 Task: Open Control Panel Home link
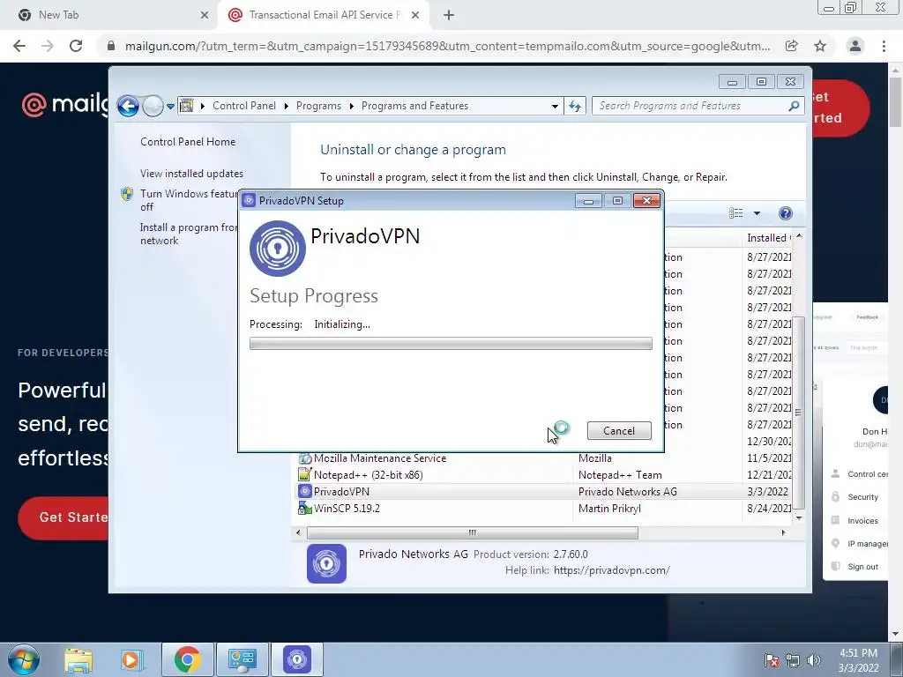[188, 142]
